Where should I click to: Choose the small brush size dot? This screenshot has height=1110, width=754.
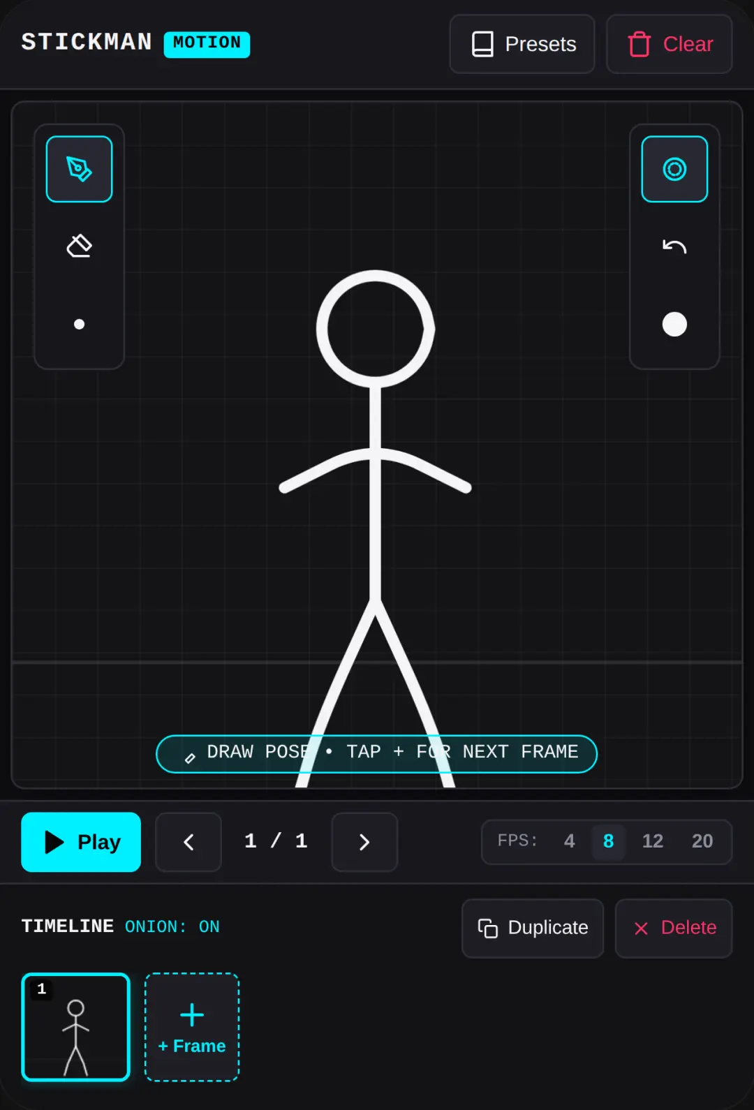79,324
